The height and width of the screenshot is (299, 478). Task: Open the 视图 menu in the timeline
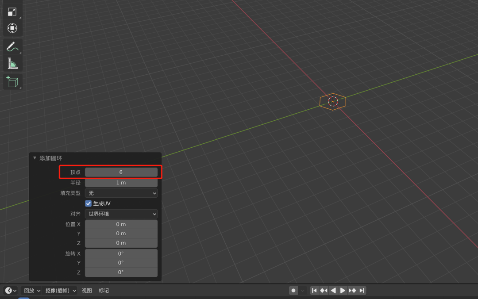pos(87,291)
